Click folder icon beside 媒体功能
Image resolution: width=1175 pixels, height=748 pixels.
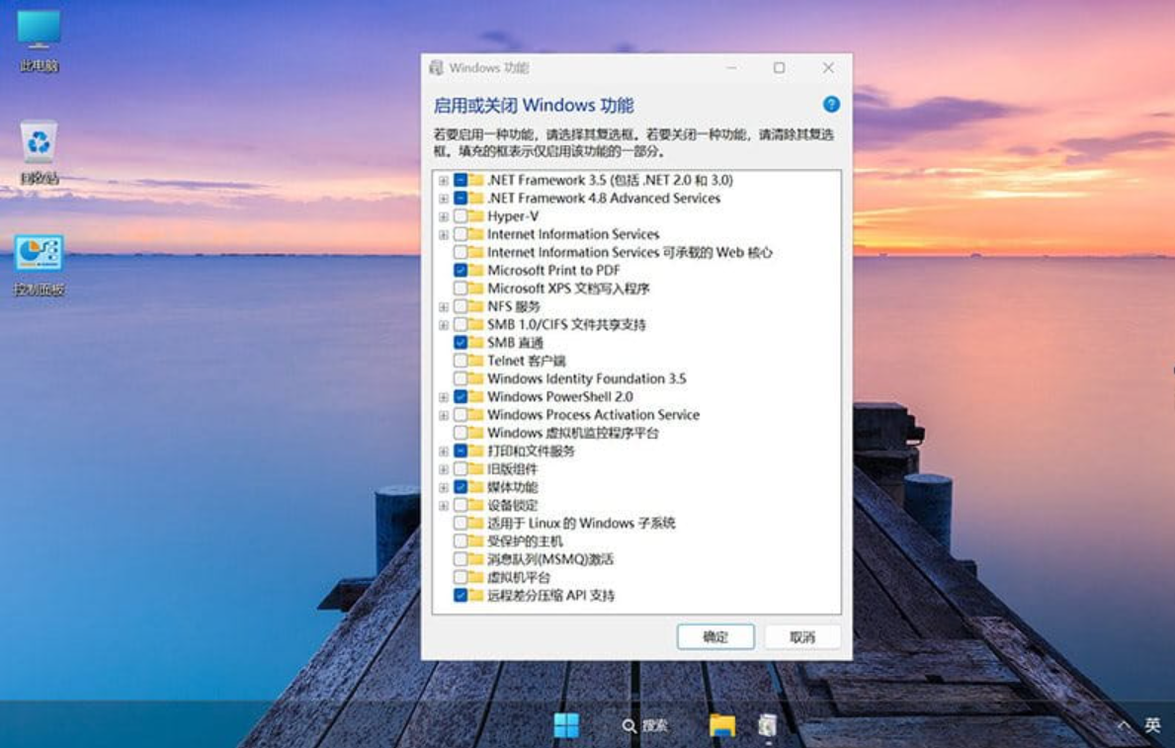pos(476,487)
